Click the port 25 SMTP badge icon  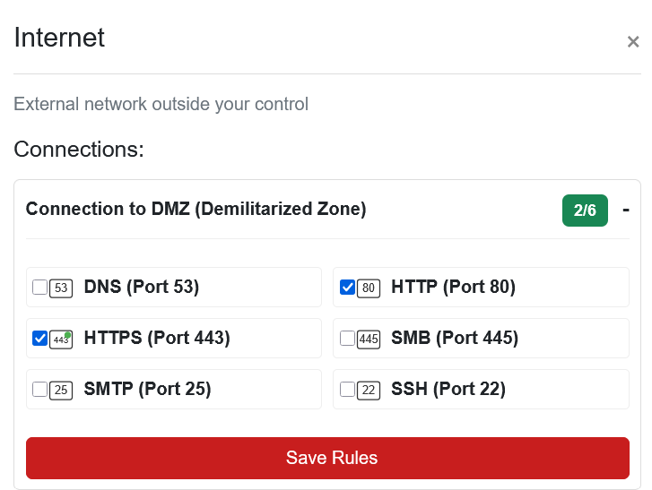[61, 390]
